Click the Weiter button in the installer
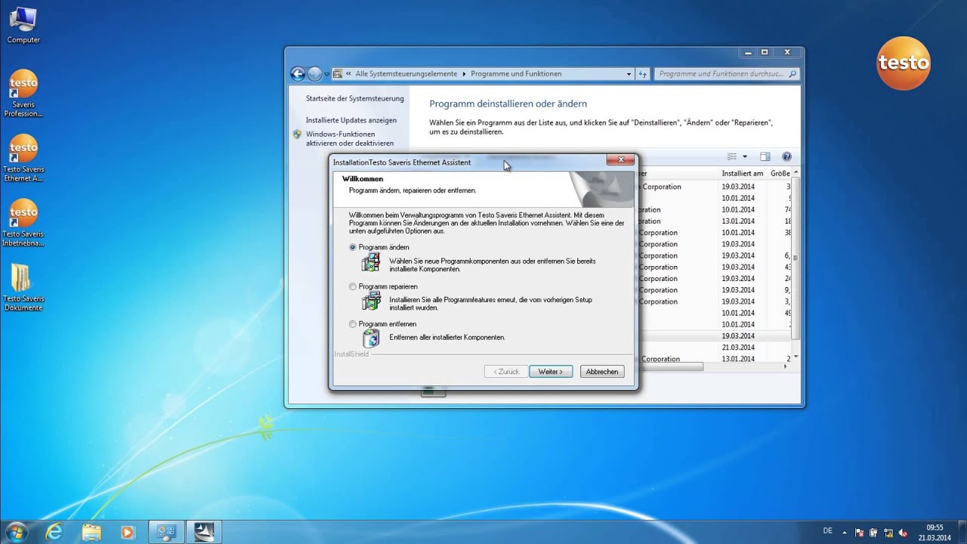This screenshot has width=967, height=544. click(x=551, y=372)
